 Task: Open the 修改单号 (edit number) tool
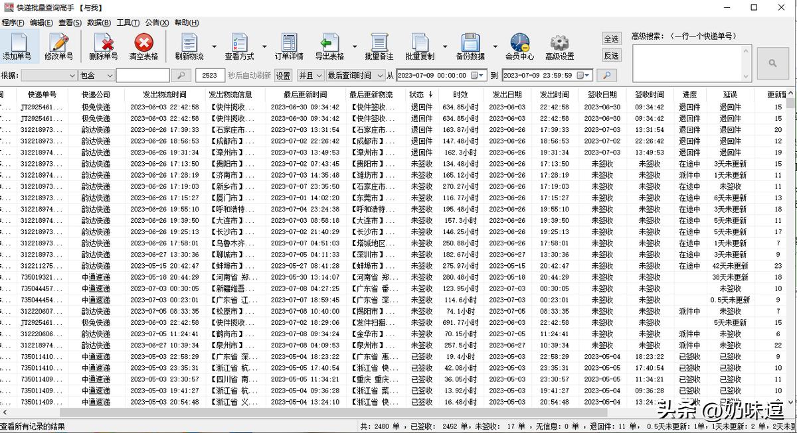58,45
